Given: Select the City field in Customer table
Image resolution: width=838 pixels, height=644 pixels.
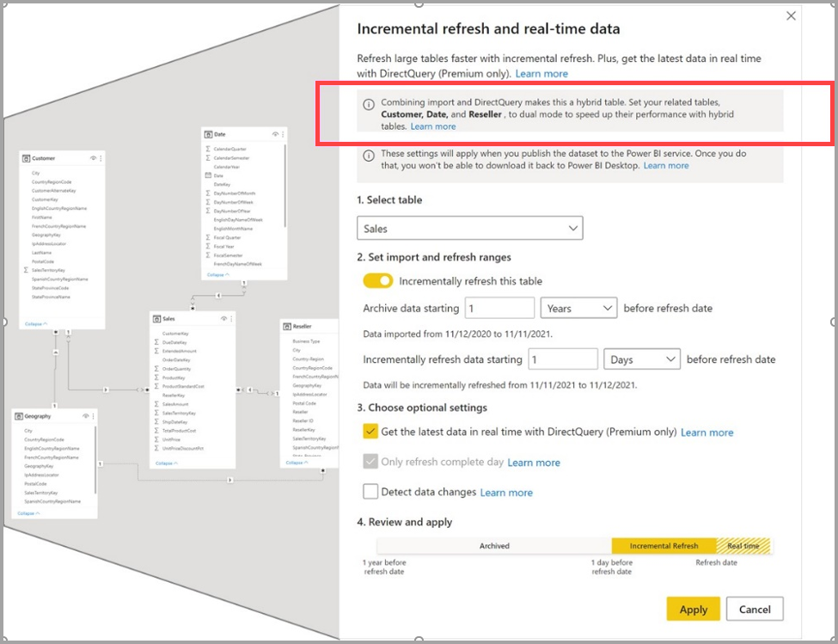Looking at the screenshot, I should (36, 173).
